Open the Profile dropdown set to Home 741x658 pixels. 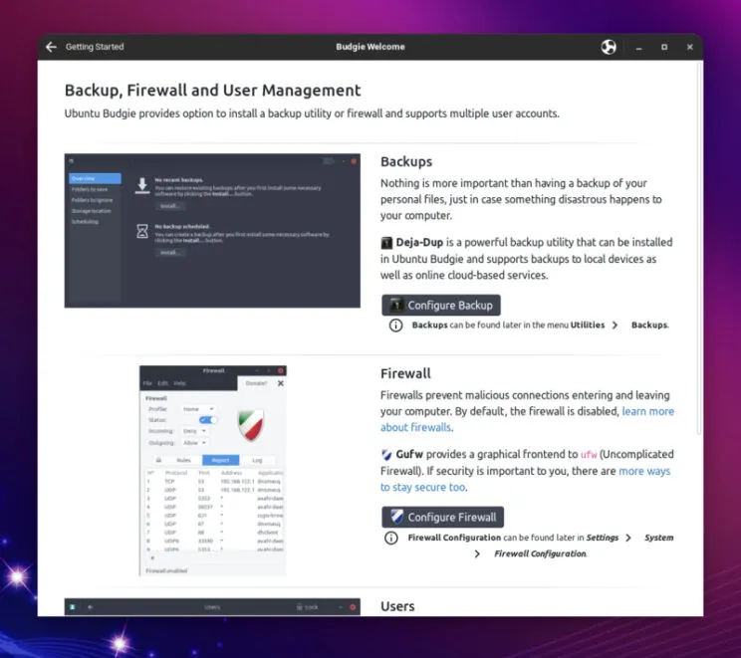[197, 408]
